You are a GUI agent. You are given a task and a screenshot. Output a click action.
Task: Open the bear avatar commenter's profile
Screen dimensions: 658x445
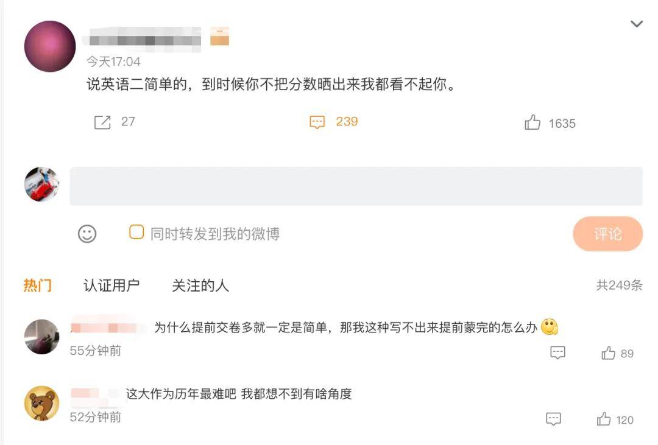pyautogui.click(x=41, y=403)
